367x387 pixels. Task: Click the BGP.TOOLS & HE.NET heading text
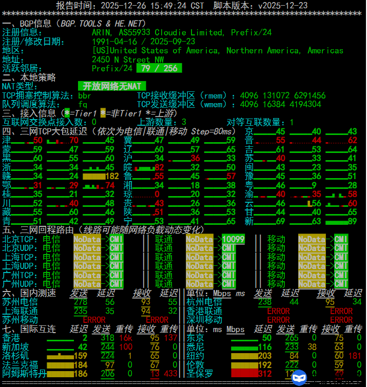[103, 24]
